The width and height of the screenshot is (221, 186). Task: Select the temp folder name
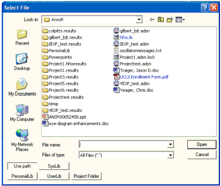tap(53, 104)
